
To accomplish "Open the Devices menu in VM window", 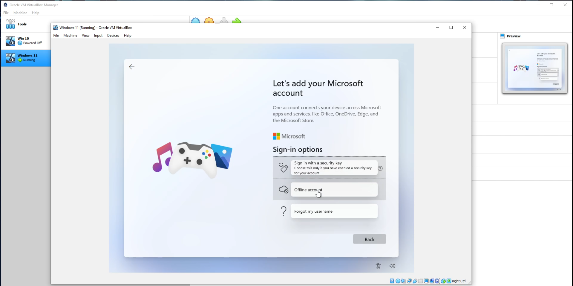I will 113,35.
